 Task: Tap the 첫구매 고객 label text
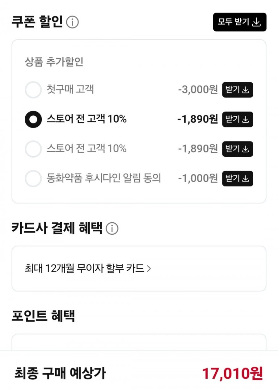pyautogui.click(x=70, y=89)
